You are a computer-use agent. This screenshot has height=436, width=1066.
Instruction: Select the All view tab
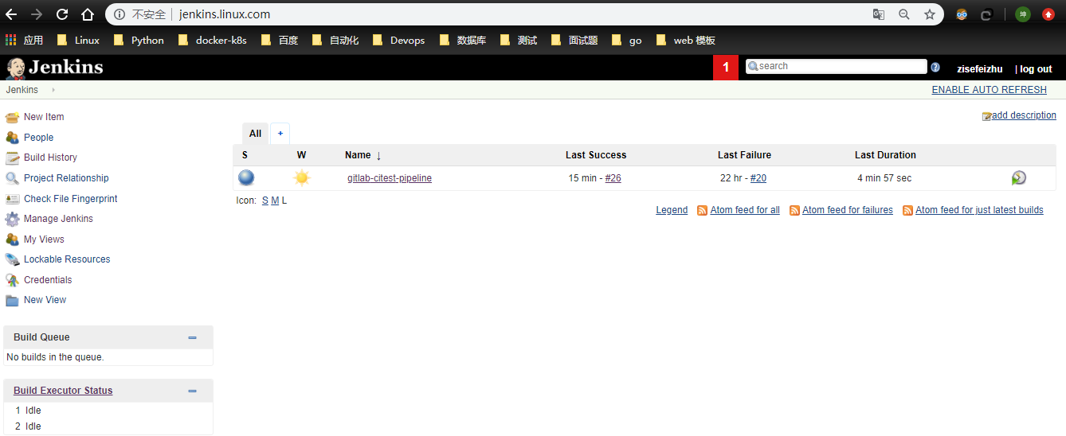[255, 134]
